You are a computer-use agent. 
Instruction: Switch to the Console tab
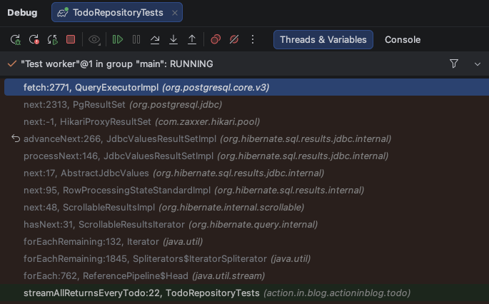pos(403,39)
